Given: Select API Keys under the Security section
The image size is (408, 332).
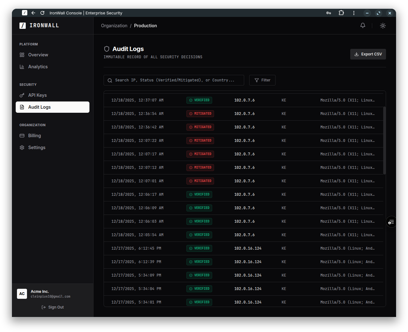Looking at the screenshot, I should tap(37, 95).
